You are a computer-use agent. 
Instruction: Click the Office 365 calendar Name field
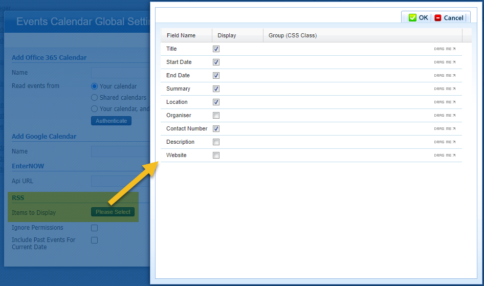coord(120,73)
